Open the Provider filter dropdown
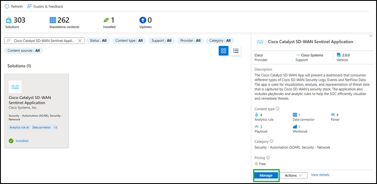The height and width of the screenshot is (184, 377). pyautogui.click(x=190, y=41)
